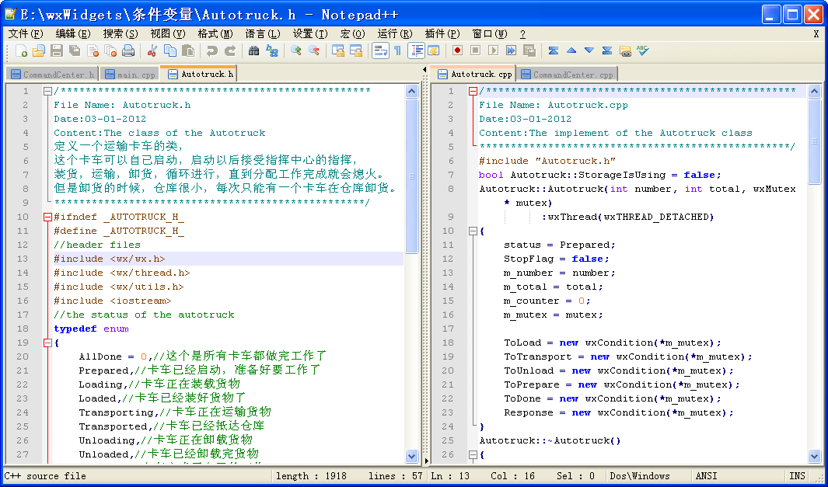
Task: Click the right pane vertical scrollbar thumb
Action: click(814, 141)
